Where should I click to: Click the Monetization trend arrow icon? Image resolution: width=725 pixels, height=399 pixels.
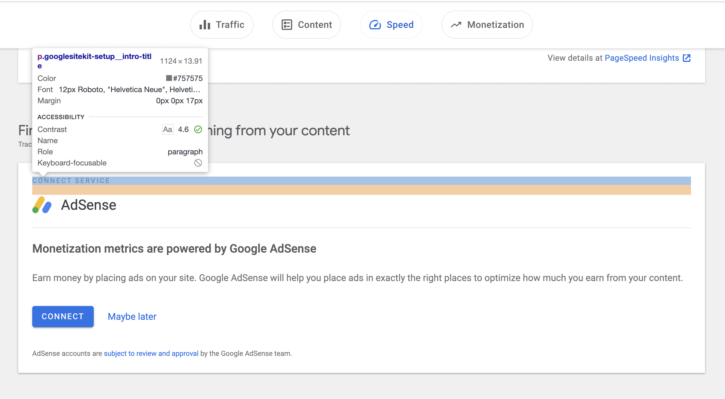coord(456,25)
